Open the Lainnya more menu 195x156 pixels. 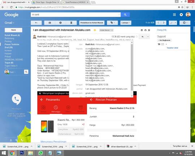coord(126,23)
